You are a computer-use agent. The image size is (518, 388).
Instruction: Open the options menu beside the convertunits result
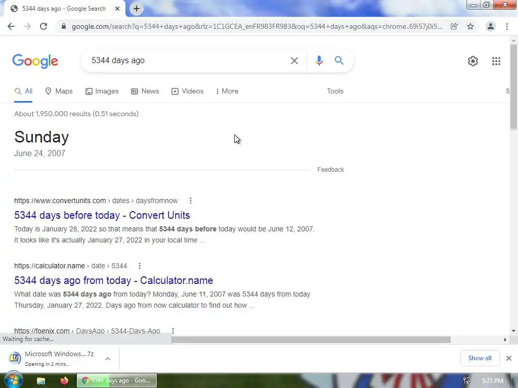(x=191, y=201)
